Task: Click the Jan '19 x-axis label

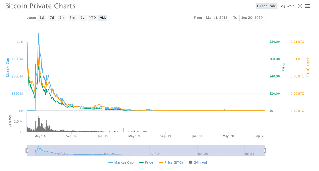Action: [x=103, y=136]
